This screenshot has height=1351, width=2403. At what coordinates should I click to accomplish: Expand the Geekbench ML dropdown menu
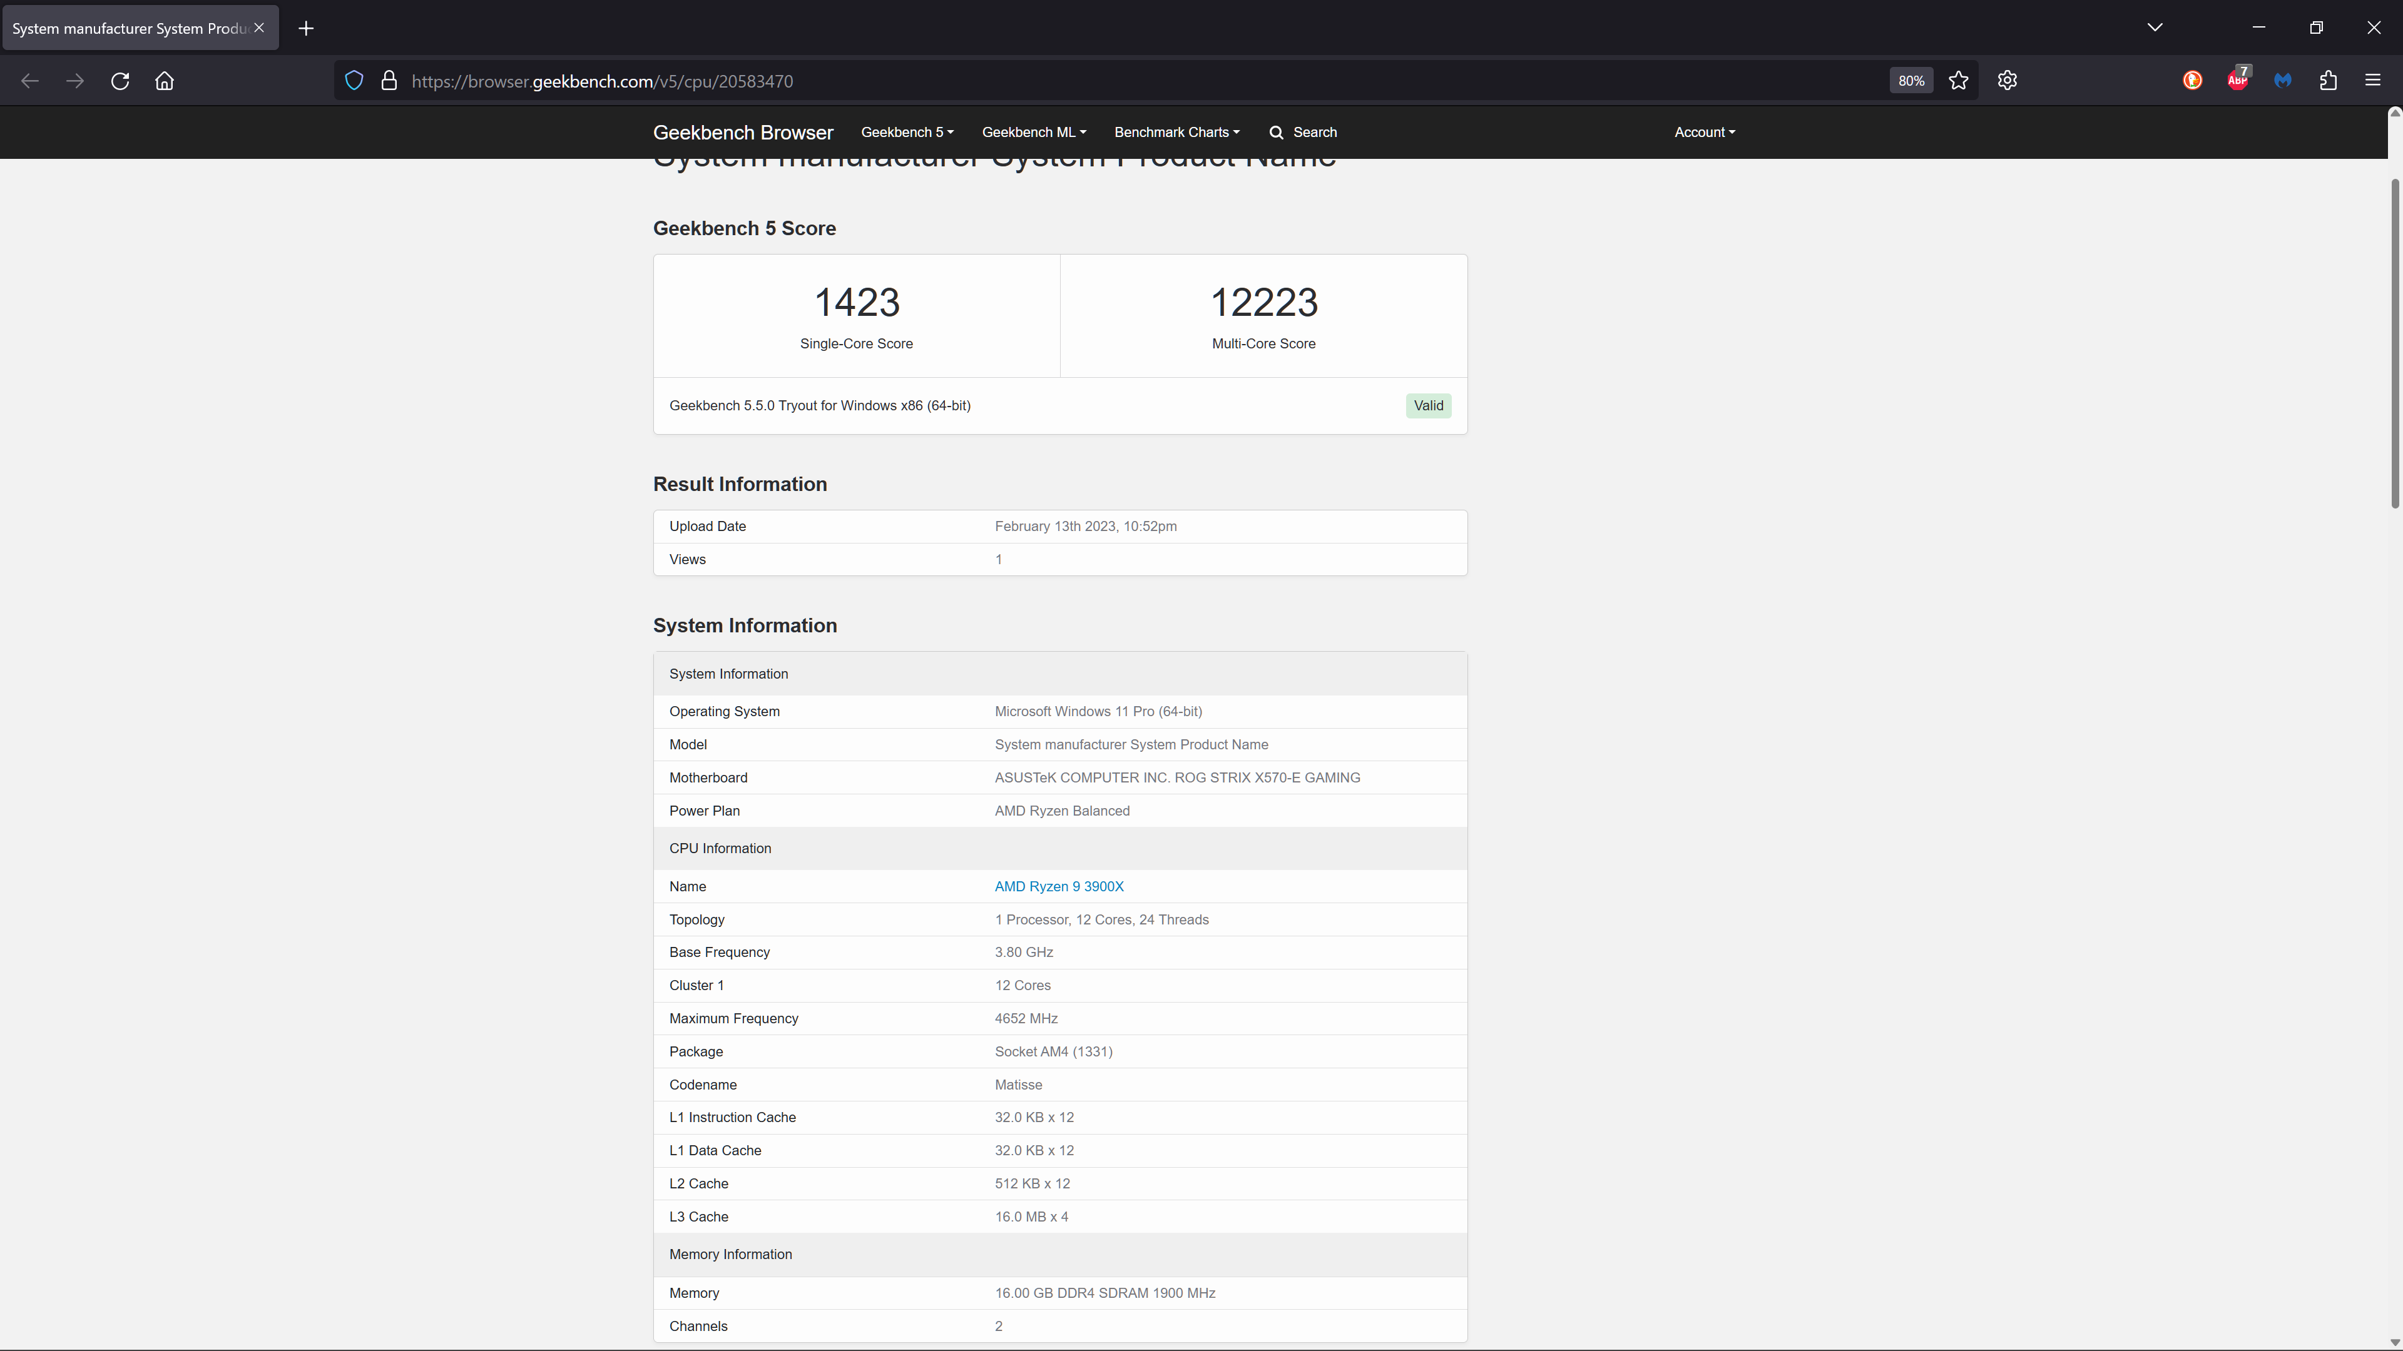point(1034,133)
